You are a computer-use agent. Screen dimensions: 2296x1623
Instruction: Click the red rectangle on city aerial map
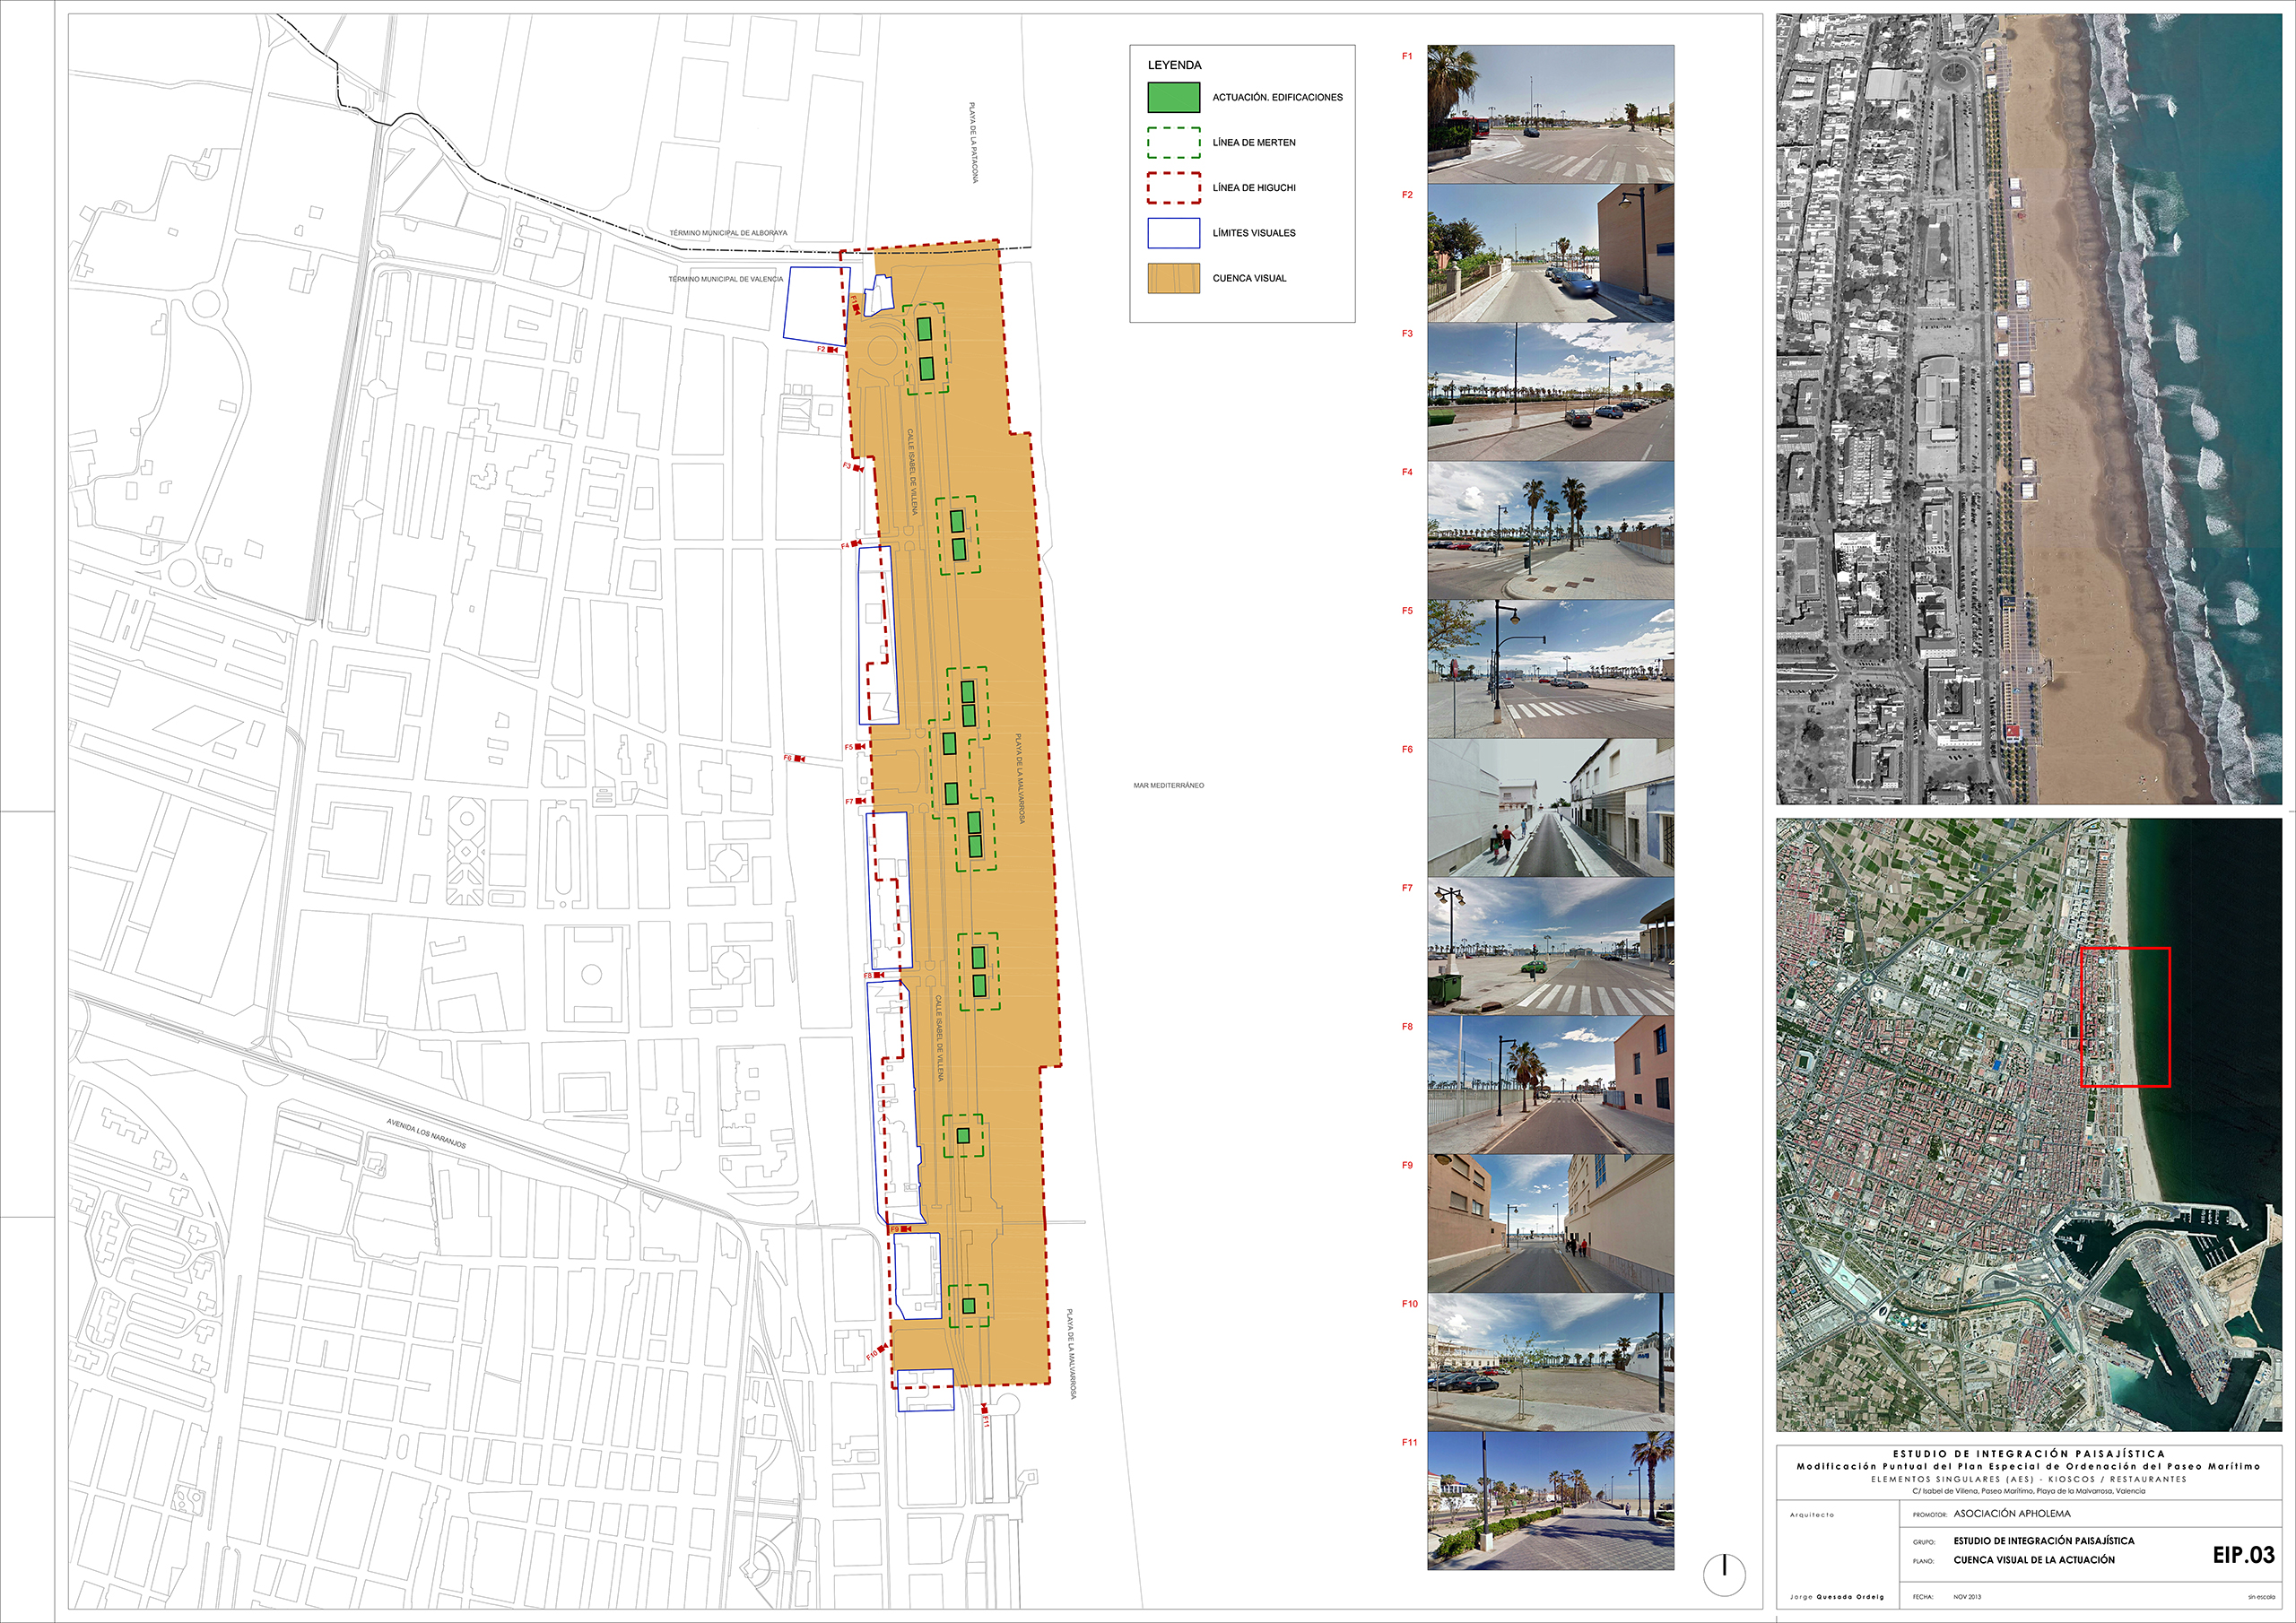pos(2125,1017)
